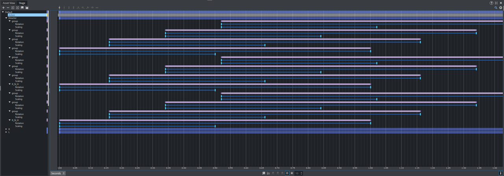Screen dimensions: 504x176
Task: Click the info icon at bottom right
Action: [x=500, y=173]
